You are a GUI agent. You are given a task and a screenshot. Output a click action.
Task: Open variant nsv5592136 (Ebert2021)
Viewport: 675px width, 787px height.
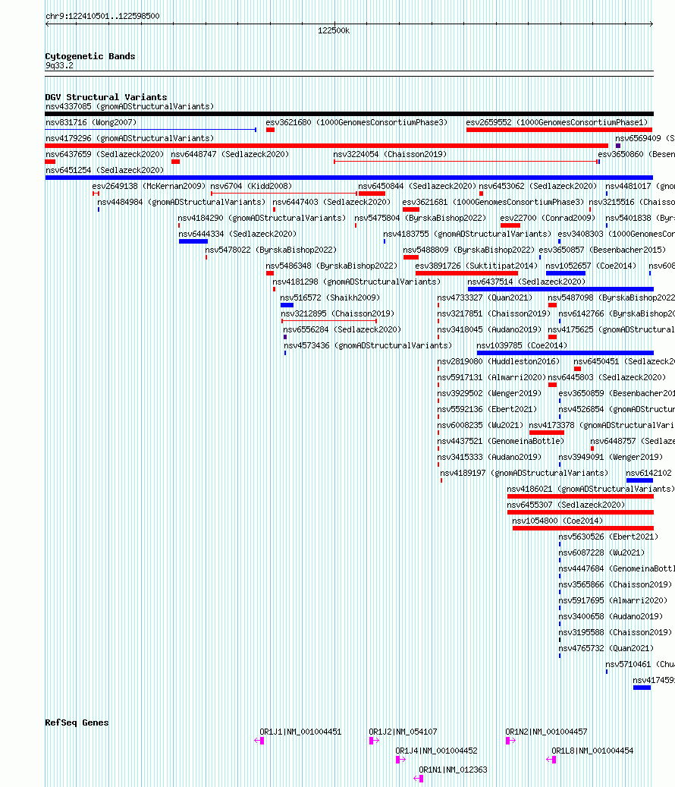(x=487, y=410)
